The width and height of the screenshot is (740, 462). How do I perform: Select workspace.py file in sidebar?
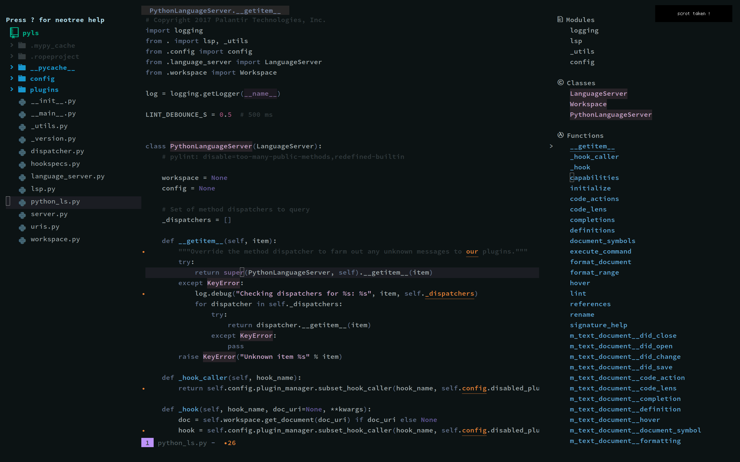(55, 238)
